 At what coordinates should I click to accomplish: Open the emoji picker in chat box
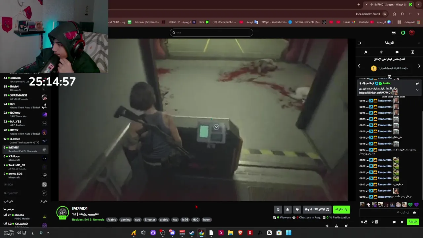click(414, 213)
